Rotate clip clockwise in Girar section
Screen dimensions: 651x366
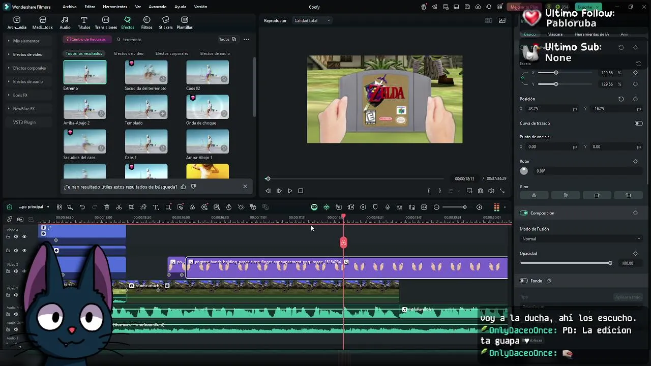[597, 195]
